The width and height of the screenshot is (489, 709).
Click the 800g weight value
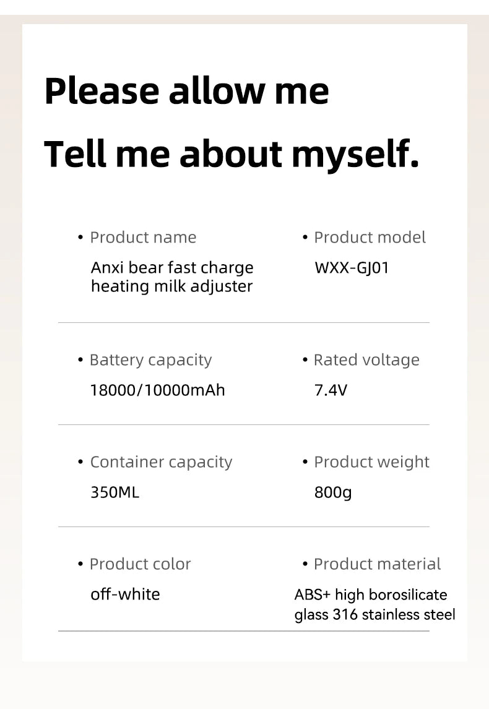coord(333,492)
